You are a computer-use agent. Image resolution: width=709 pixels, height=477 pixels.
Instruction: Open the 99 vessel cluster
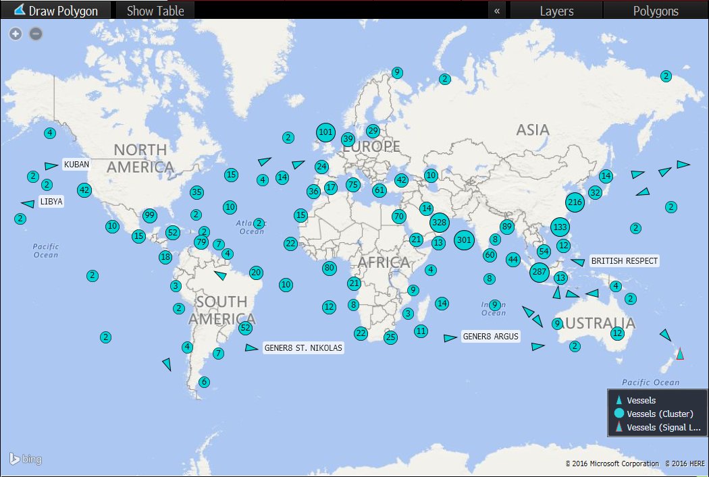pos(150,215)
